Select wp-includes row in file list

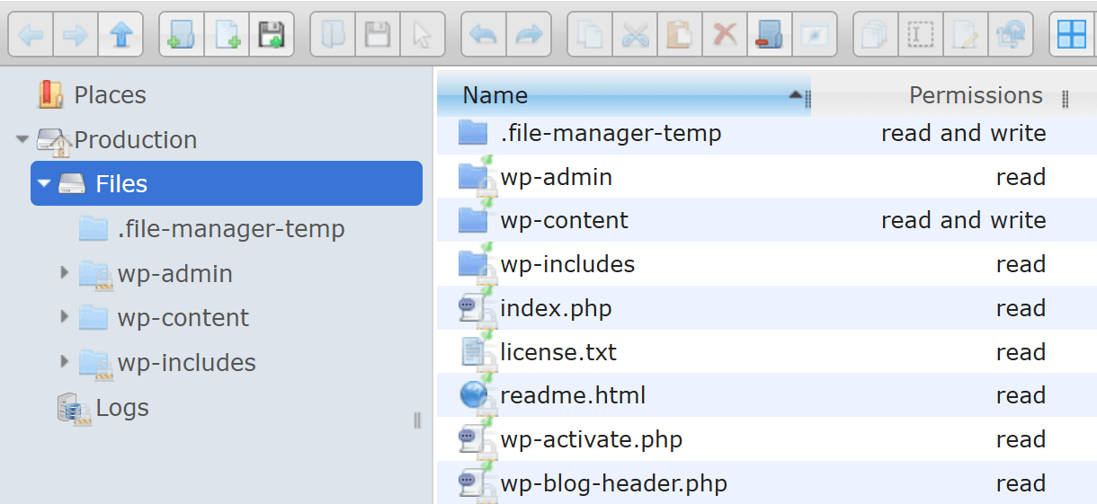tap(767, 264)
